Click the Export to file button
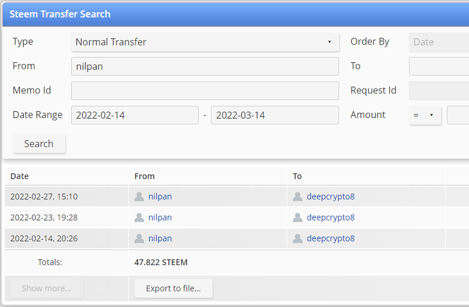This screenshot has height=307, width=469. [174, 288]
